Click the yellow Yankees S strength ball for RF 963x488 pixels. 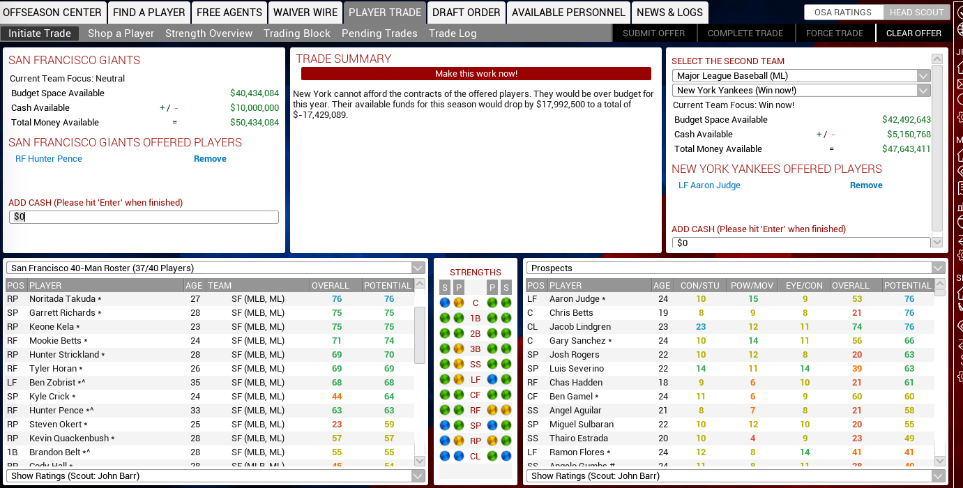[506, 410]
